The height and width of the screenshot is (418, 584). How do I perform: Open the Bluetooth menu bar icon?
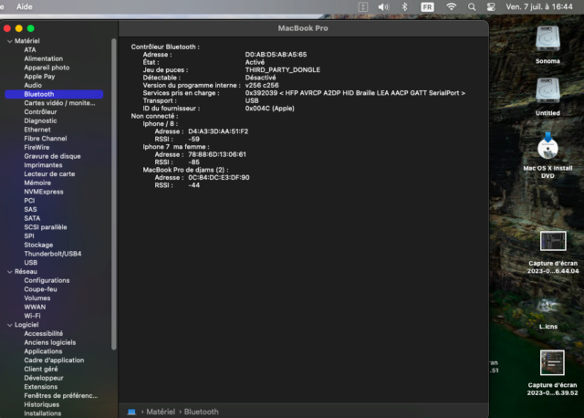(x=405, y=6)
